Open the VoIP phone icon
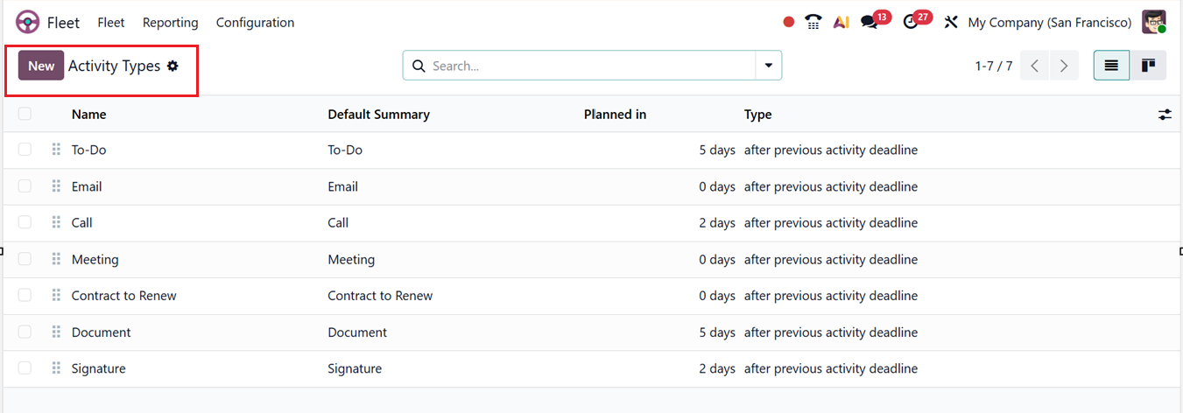This screenshot has width=1183, height=413. coord(813,22)
